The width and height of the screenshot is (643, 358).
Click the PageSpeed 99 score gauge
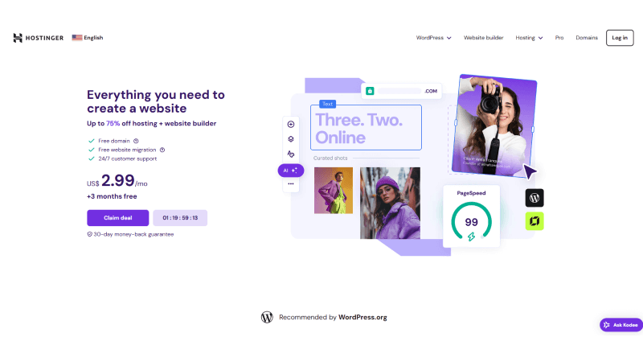pyautogui.click(x=471, y=222)
